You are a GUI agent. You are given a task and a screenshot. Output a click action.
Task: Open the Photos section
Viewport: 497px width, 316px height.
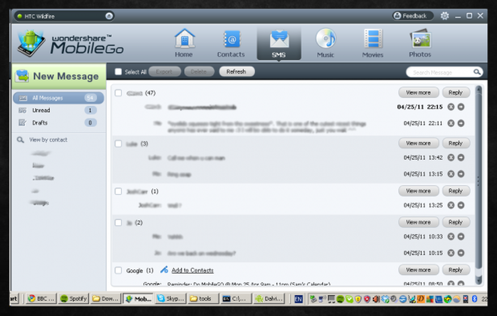420,43
